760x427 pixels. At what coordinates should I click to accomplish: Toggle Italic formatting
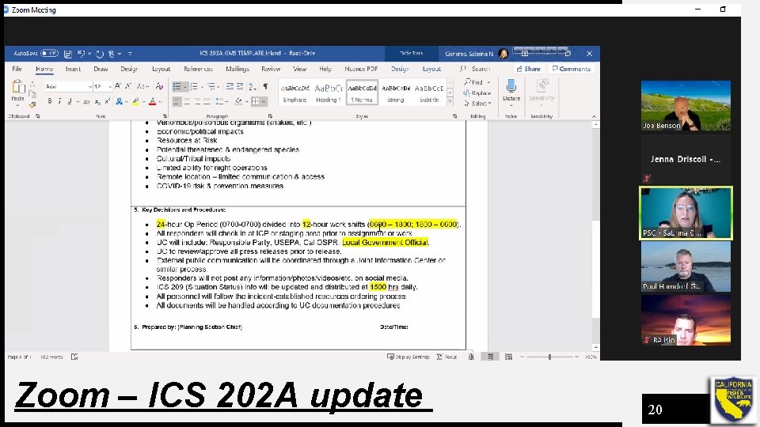(x=59, y=102)
